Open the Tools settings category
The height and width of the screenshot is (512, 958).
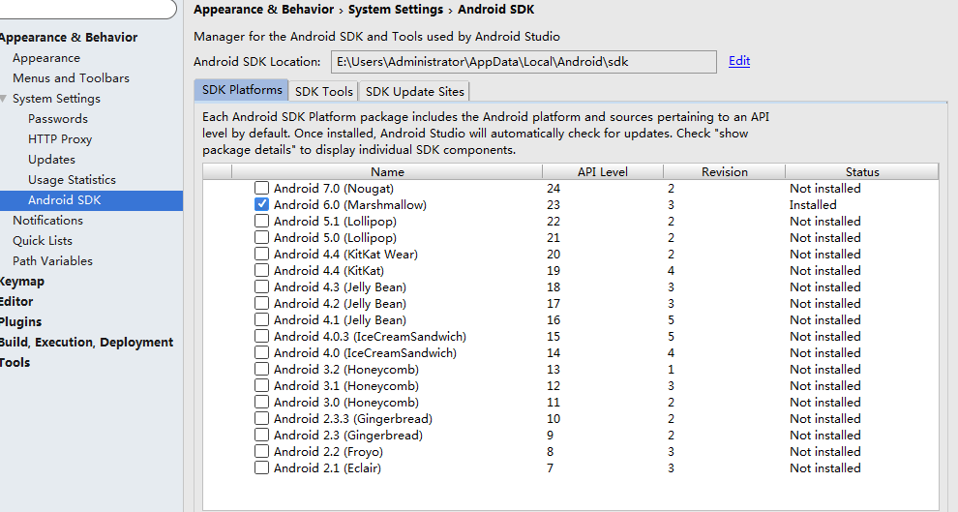coord(15,362)
